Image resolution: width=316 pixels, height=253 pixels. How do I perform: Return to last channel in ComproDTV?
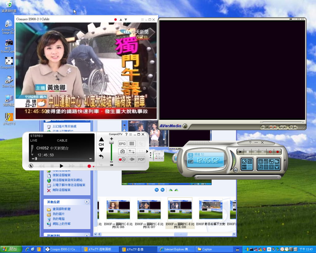pos(101,157)
